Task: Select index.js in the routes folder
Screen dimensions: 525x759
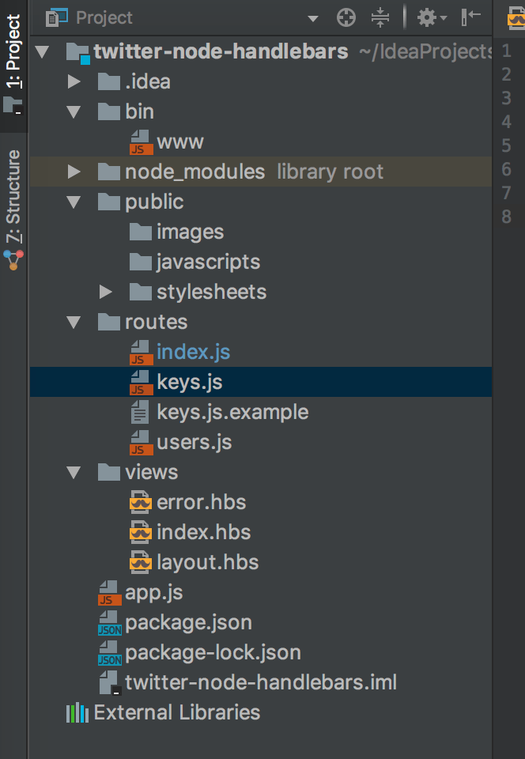Action: coord(193,352)
